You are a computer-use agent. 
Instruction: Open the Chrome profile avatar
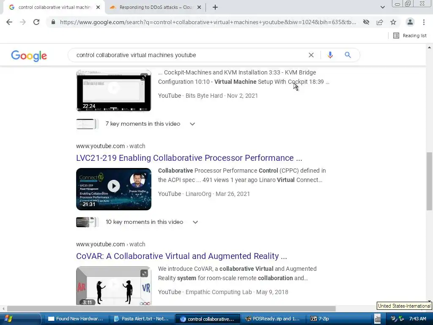tap(410, 22)
